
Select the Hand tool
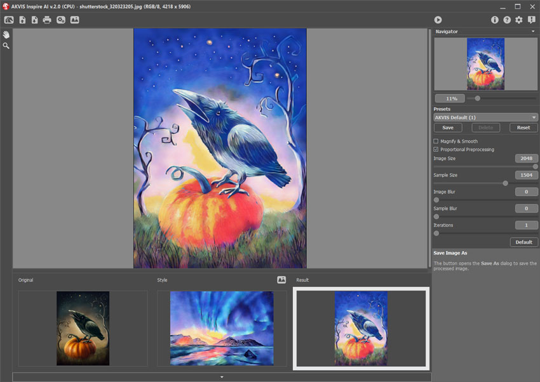point(6,34)
